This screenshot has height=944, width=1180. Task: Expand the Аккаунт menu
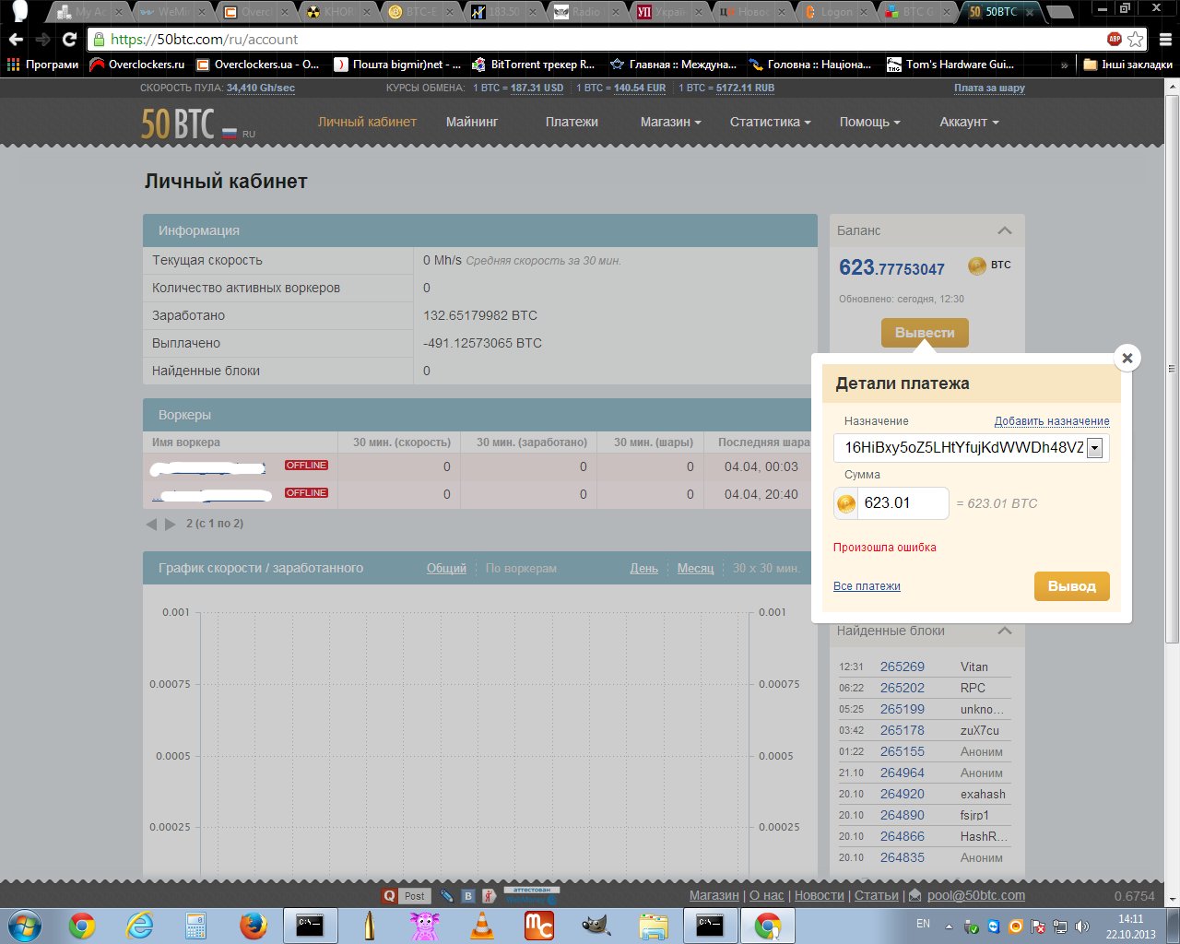(970, 122)
